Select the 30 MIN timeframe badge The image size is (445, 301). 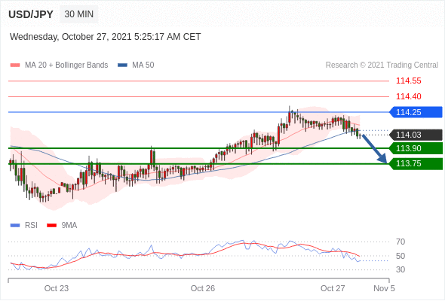(79, 14)
